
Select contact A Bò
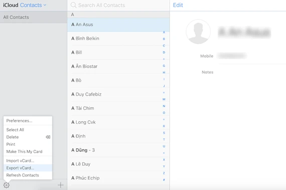click(118, 80)
